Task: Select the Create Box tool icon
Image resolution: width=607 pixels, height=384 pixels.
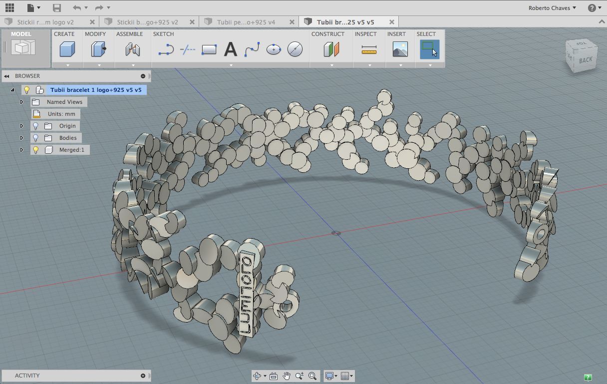Action: click(67, 49)
